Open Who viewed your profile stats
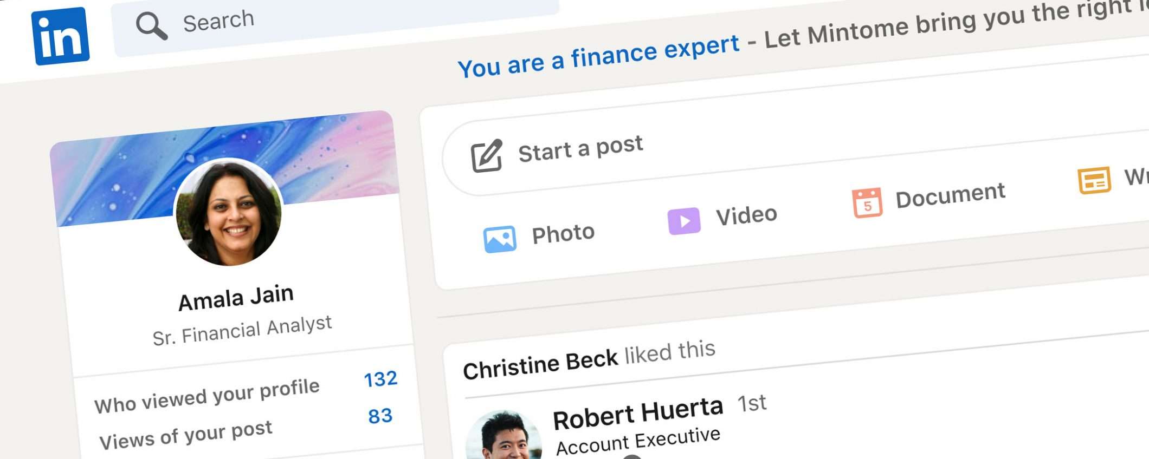This screenshot has height=459, width=1149. click(206, 396)
